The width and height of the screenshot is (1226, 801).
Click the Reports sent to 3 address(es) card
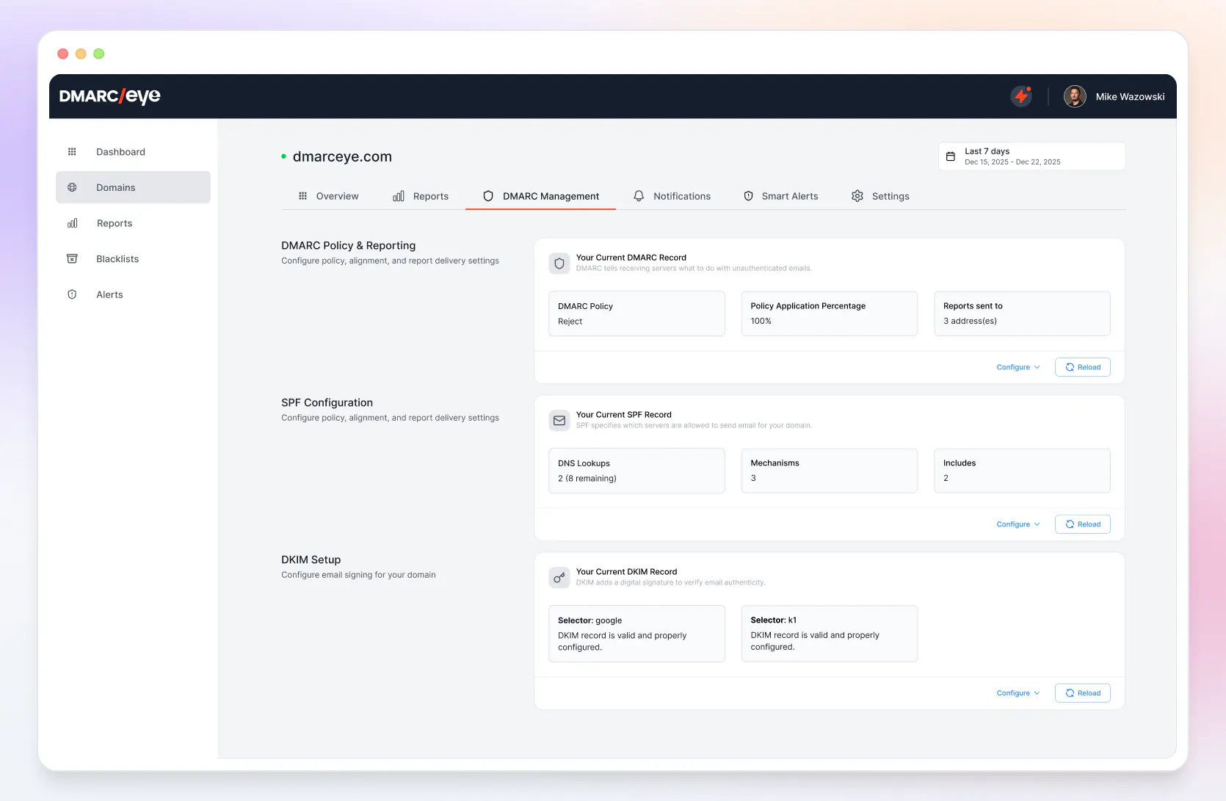pos(1022,313)
